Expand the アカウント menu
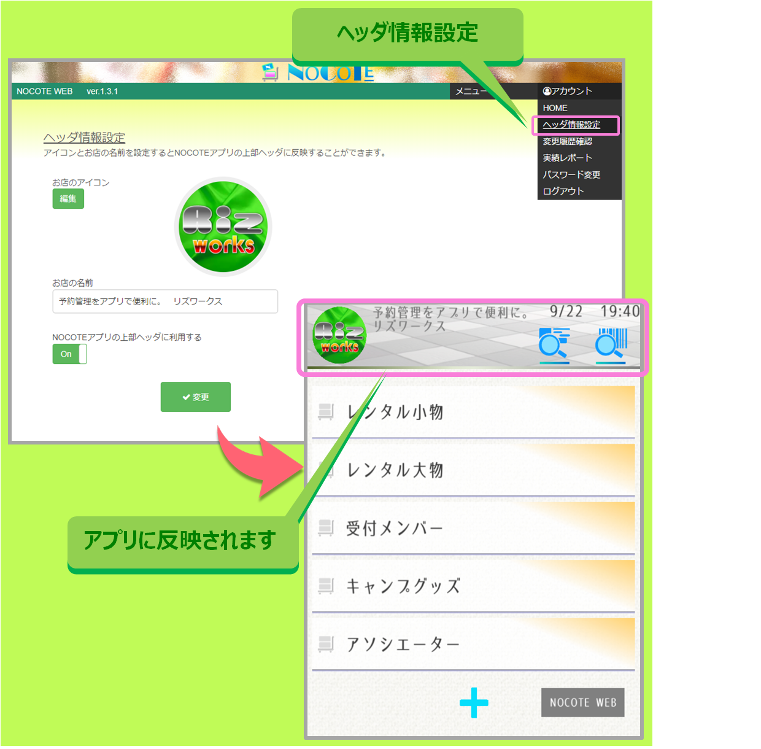The image size is (761, 749). click(x=568, y=91)
